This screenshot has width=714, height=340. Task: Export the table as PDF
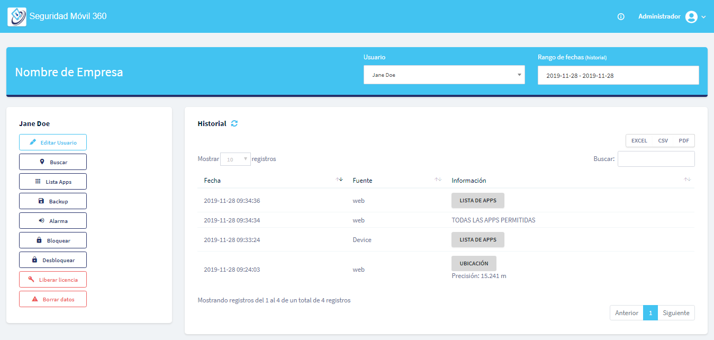(684, 141)
